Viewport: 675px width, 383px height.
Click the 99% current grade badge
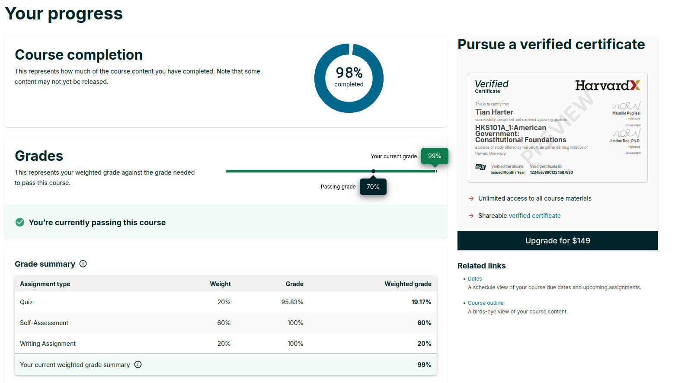click(435, 156)
